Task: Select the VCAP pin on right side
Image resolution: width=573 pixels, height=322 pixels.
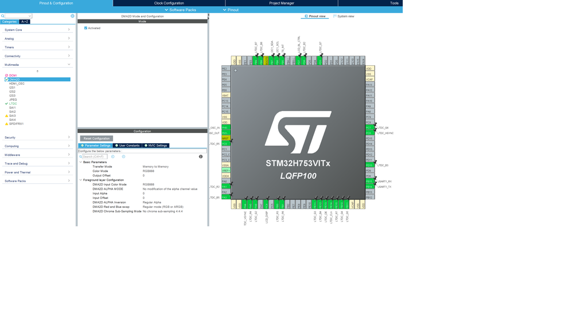Action: pos(370,79)
